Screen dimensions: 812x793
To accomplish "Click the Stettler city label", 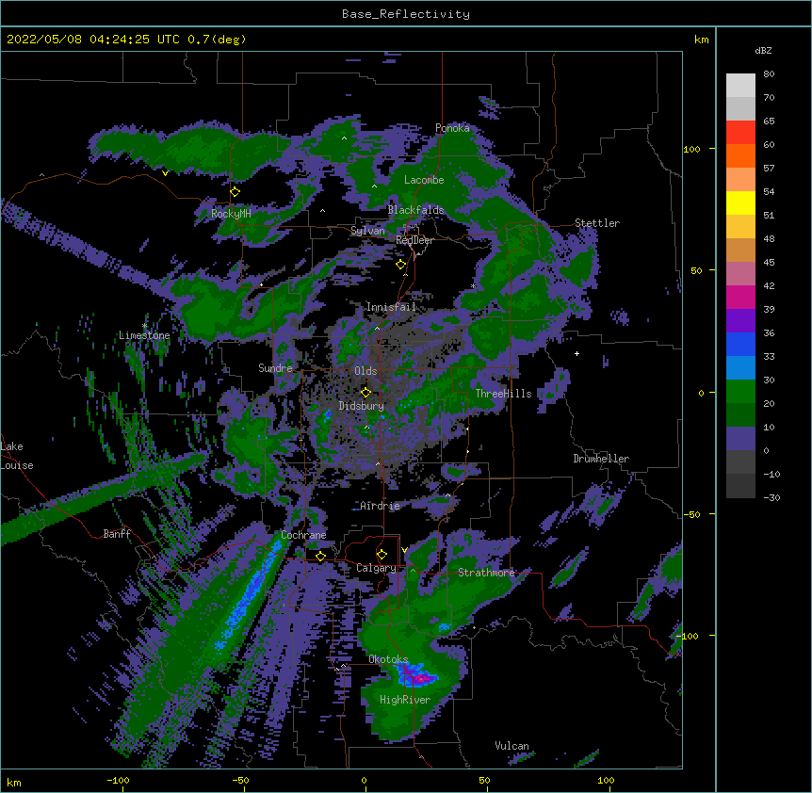I will tap(597, 223).
